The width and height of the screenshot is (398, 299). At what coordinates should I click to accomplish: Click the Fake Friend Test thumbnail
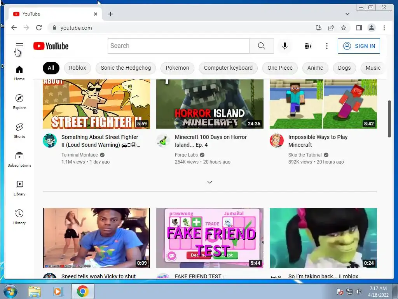click(209, 238)
